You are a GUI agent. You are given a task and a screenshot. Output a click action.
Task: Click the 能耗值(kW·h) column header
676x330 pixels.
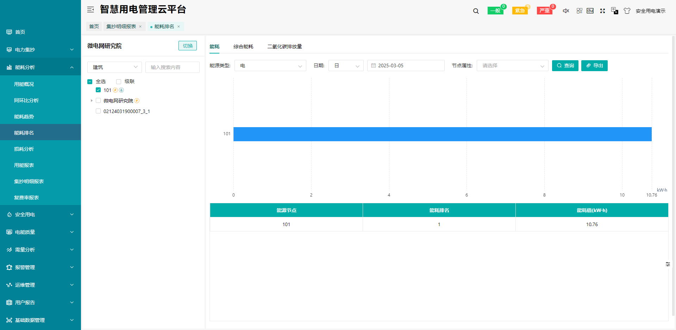point(592,210)
